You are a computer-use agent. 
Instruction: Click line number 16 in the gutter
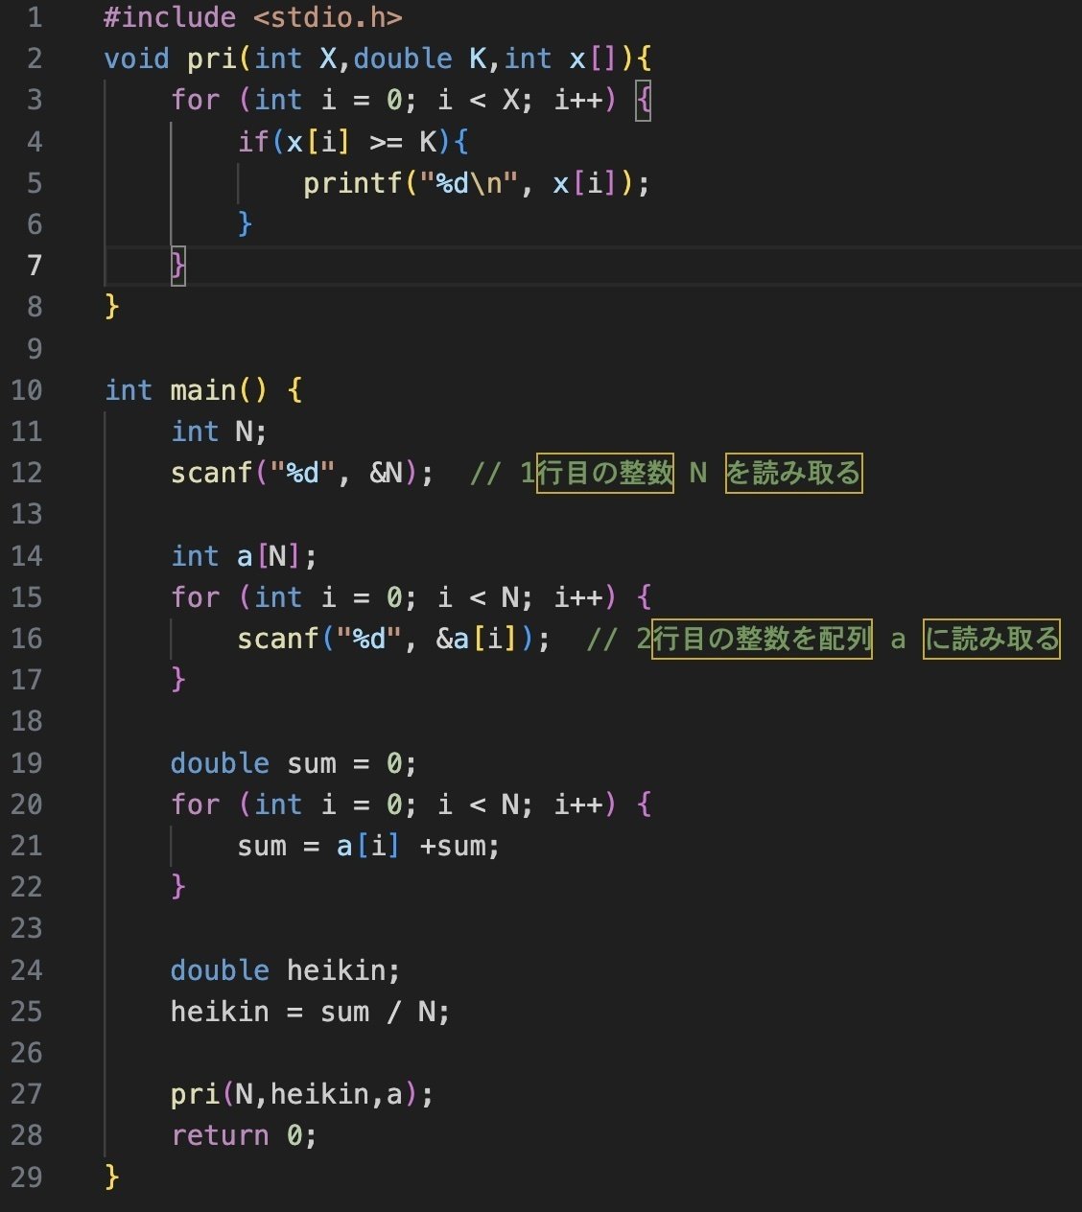pyautogui.click(x=27, y=639)
